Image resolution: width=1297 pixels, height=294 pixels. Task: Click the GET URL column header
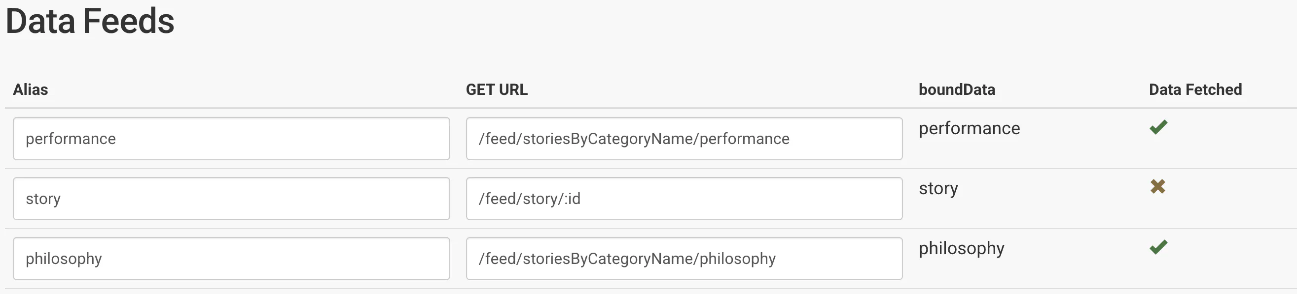(497, 90)
